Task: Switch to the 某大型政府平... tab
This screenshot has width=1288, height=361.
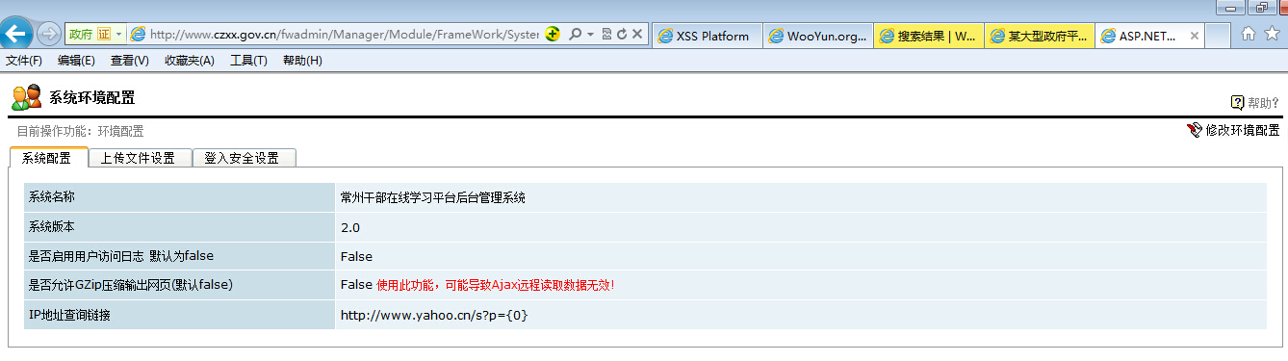Action: (x=1040, y=36)
